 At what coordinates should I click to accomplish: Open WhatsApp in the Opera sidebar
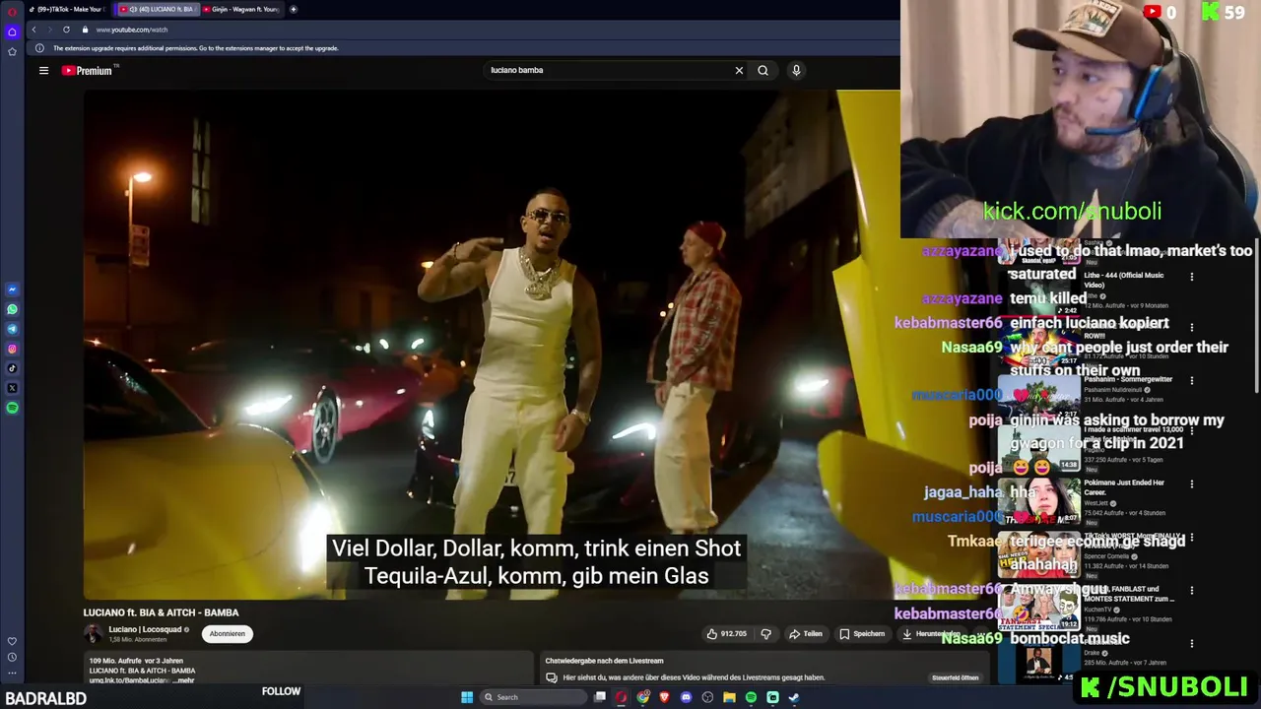click(x=12, y=309)
